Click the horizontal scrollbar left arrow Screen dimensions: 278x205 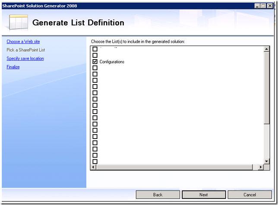93,167
